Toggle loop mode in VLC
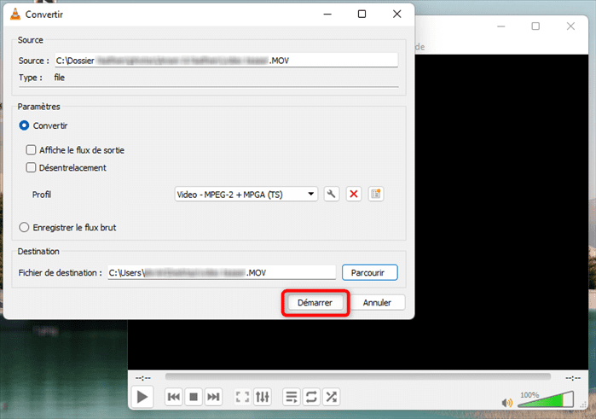596x419 pixels. coord(311,397)
